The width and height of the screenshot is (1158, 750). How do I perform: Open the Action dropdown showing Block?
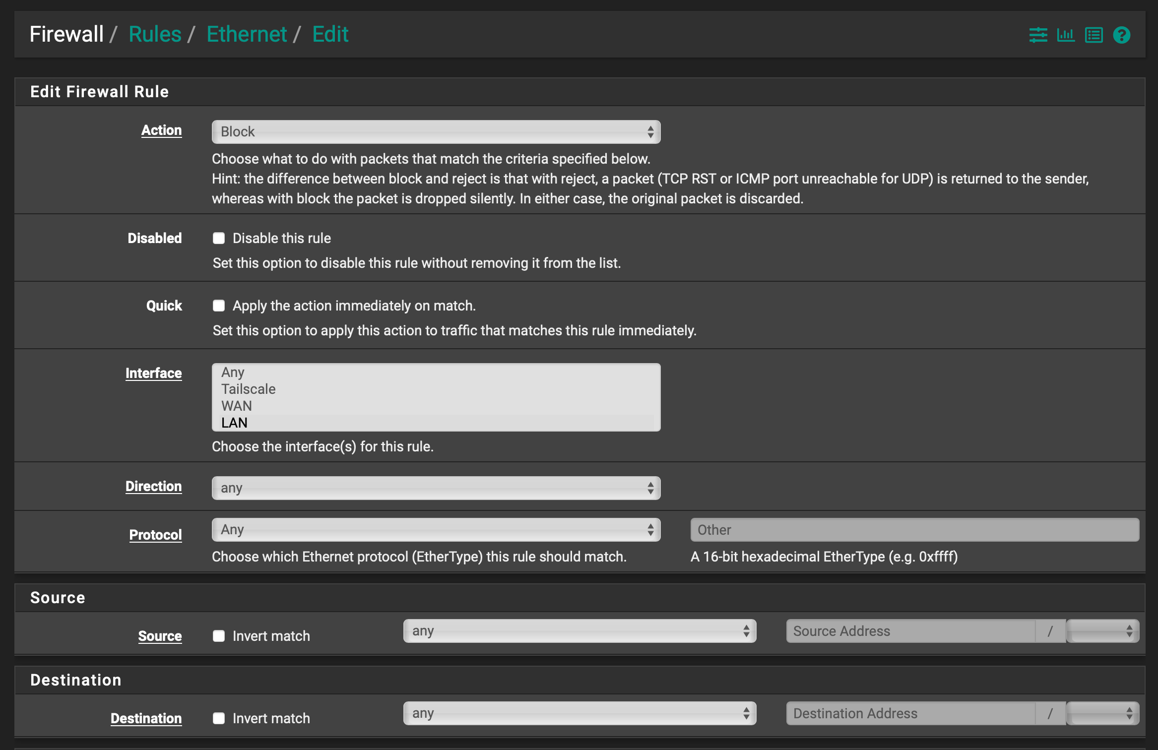pos(436,131)
